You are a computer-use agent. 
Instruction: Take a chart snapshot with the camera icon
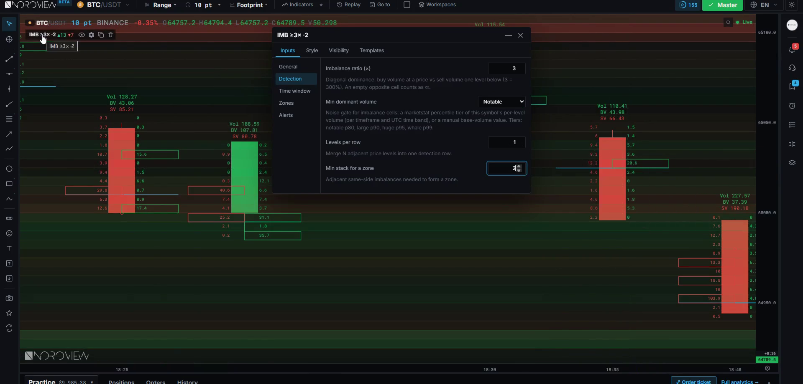[x=9, y=298]
